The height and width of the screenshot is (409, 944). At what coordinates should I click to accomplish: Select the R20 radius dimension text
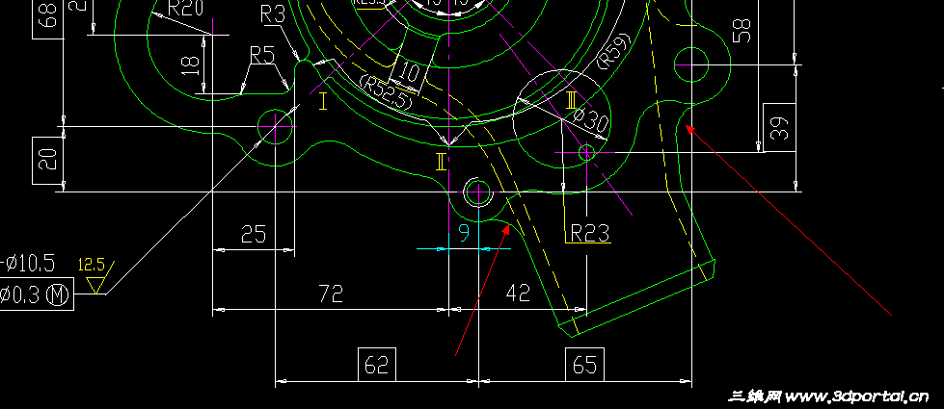tap(185, 7)
